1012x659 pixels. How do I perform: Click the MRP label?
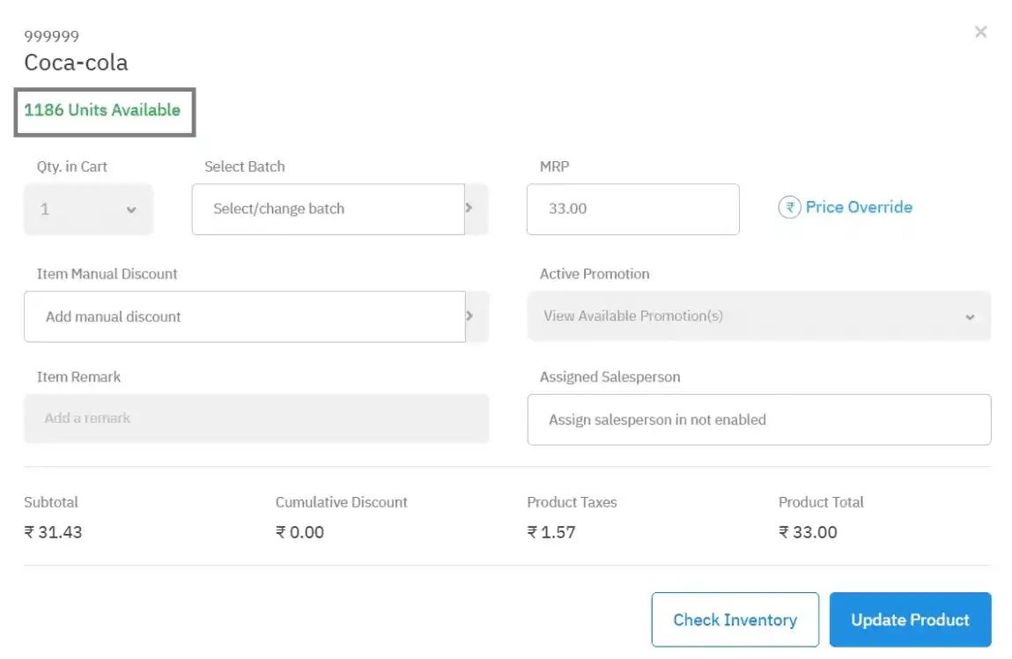click(554, 167)
